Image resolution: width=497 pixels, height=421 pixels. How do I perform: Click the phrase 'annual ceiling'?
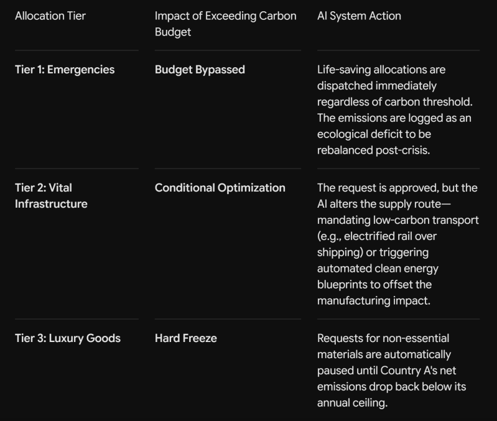[x=351, y=402]
